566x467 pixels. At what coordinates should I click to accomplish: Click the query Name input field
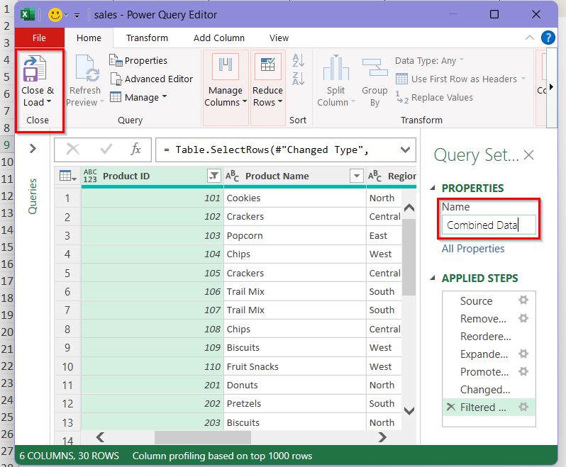coord(489,225)
